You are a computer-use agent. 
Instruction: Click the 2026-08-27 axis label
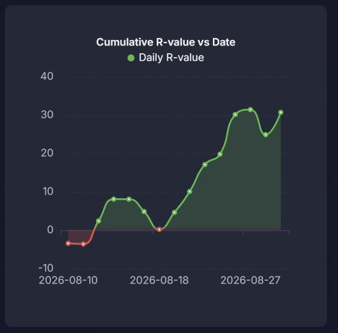pos(250,280)
